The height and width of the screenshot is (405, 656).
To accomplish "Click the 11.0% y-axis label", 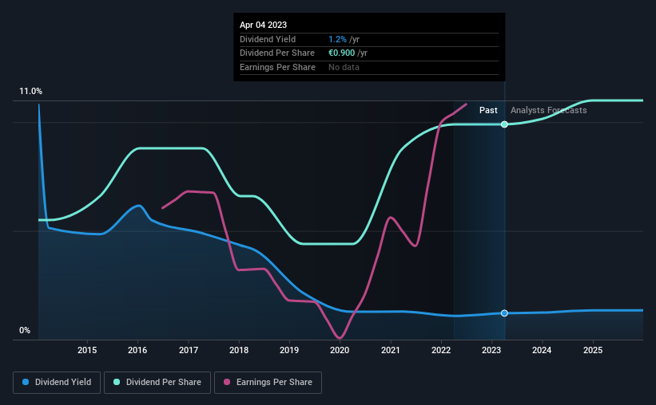I will (x=30, y=92).
